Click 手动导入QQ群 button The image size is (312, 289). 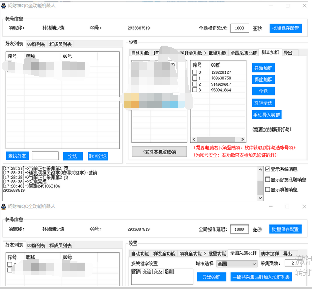[x=267, y=115]
